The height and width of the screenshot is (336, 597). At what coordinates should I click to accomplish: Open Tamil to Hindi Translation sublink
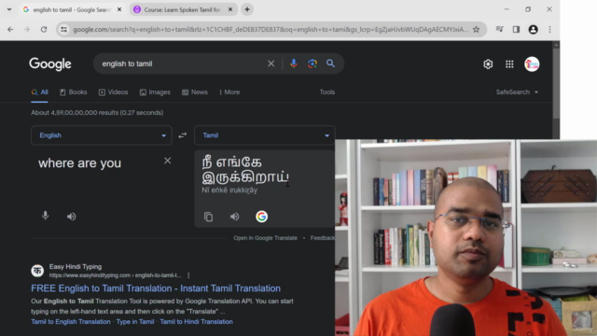click(x=197, y=321)
